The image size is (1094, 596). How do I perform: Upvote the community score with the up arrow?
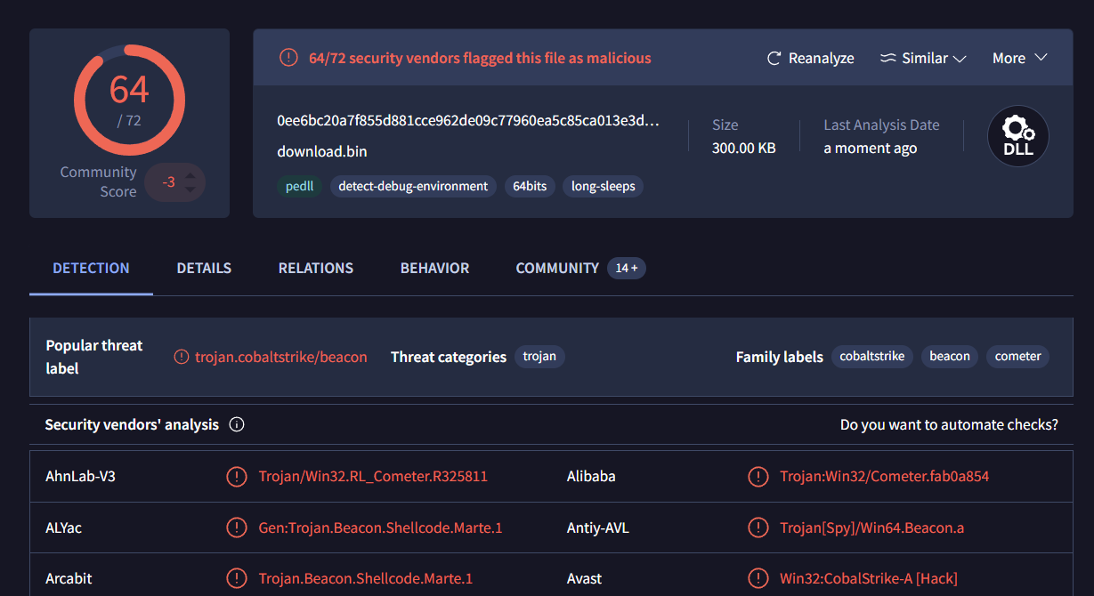190,174
